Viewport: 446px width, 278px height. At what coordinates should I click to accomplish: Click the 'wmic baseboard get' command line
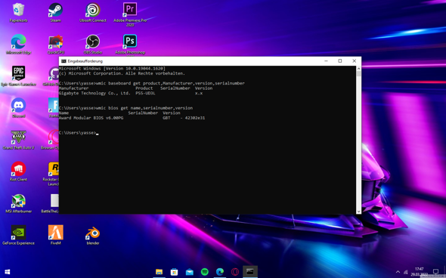pos(152,83)
